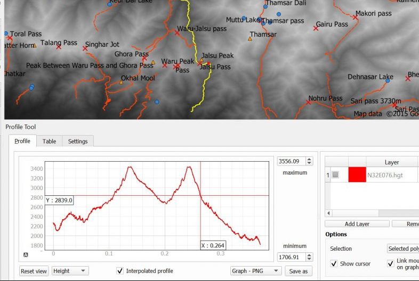This screenshot has height=281, width=419.
Task: Click the Muttu Lake blue point
Action: [x=244, y=18]
